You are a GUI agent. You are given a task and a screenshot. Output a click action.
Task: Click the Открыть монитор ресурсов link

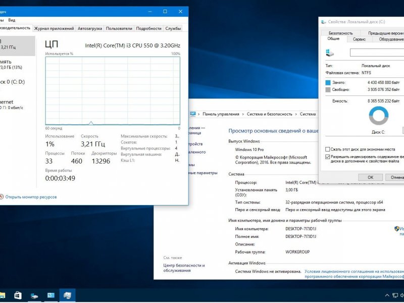click(x=31, y=197)
